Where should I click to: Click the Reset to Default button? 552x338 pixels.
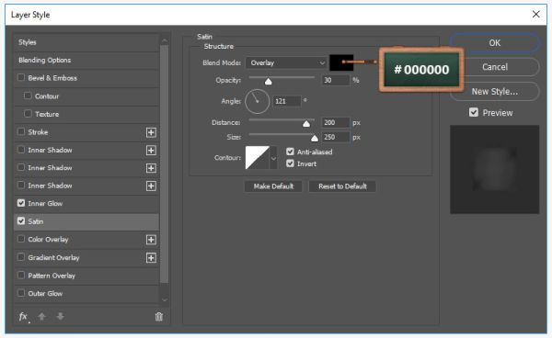[342, 186]
